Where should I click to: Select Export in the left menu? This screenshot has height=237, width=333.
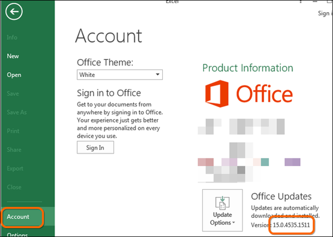(15, 168)
